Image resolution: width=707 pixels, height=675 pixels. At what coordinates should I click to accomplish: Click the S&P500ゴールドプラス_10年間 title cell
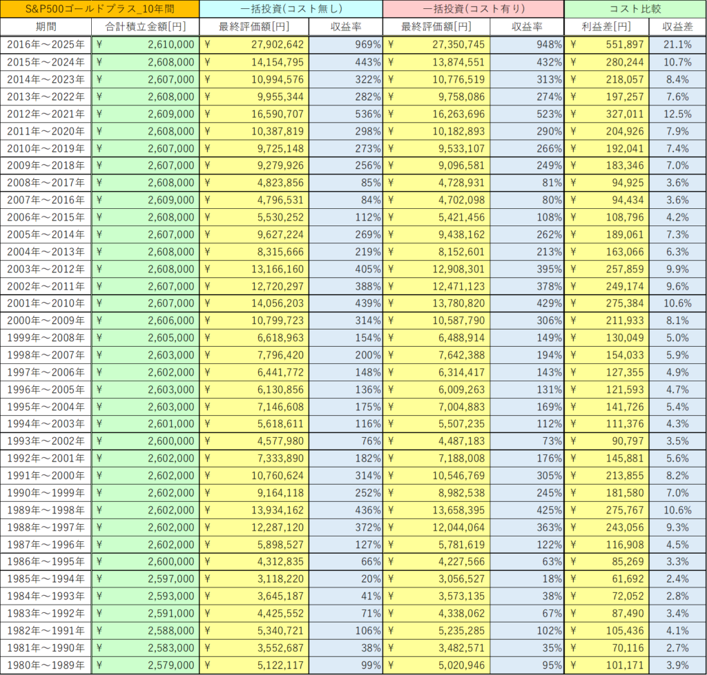(100, 9)
